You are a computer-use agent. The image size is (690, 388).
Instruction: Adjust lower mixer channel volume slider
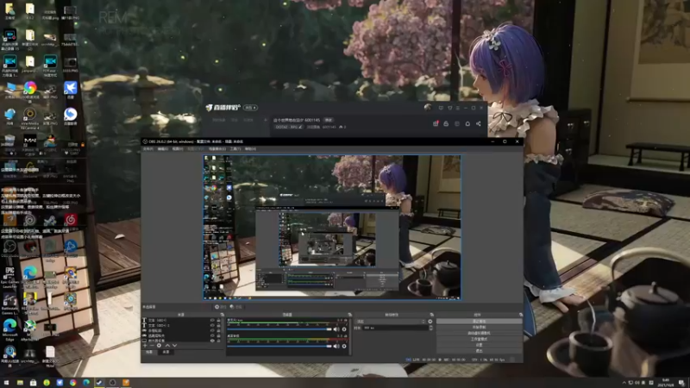point(279,347)
